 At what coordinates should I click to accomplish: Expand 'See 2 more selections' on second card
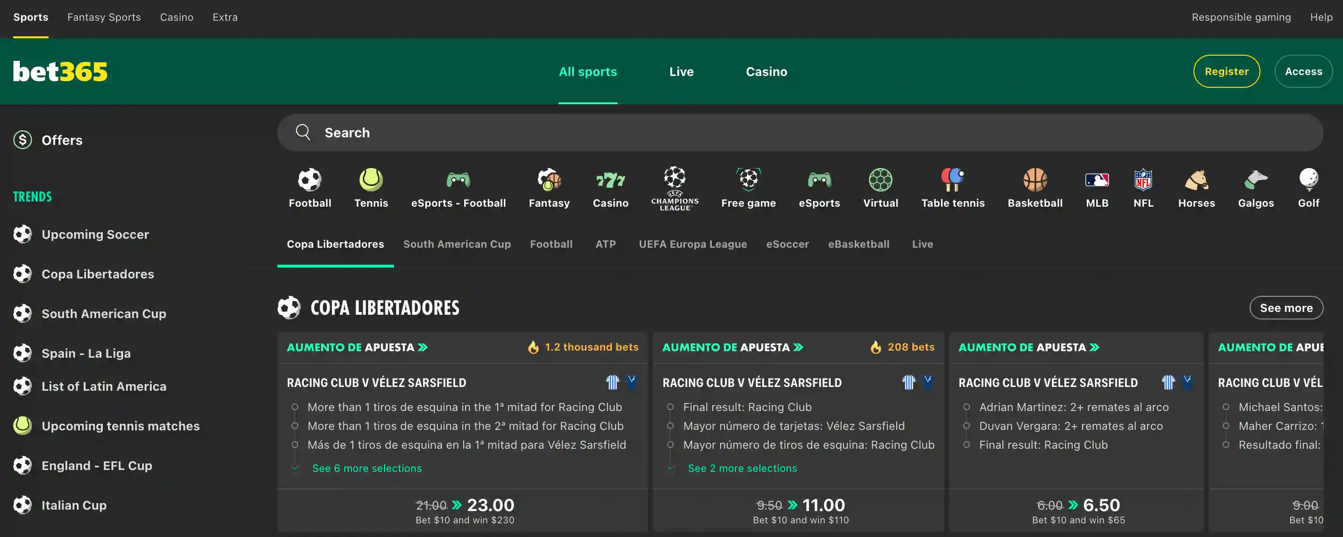742,468
